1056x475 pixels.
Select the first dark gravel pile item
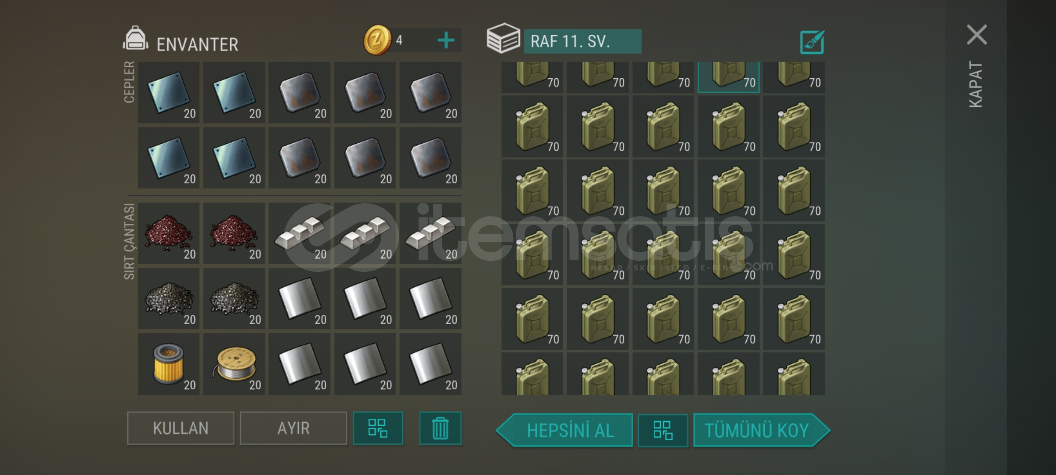tap(169, 299)
